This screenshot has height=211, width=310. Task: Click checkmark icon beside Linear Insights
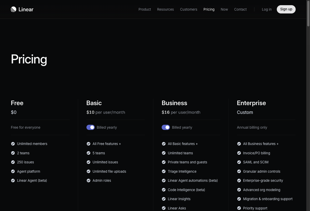coord(164,199)
